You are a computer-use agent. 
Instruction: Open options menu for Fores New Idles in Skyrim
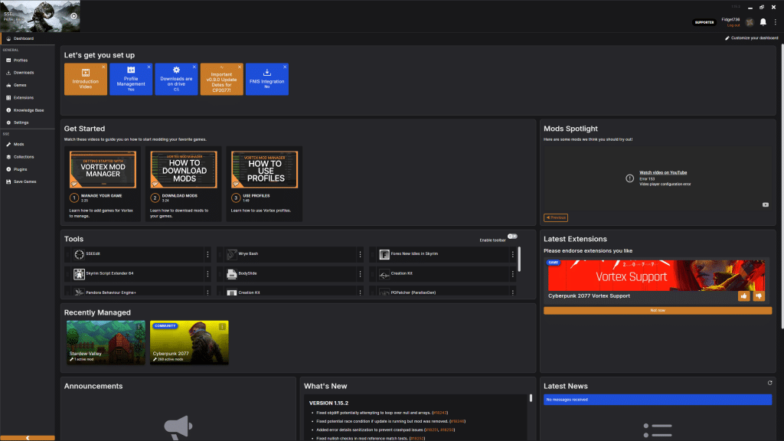click(512, 254)
